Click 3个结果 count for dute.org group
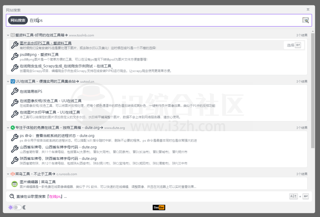Viewport: 320px width, 217px height. pos(302,128)
